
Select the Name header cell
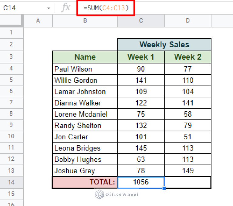click(85, 57)
